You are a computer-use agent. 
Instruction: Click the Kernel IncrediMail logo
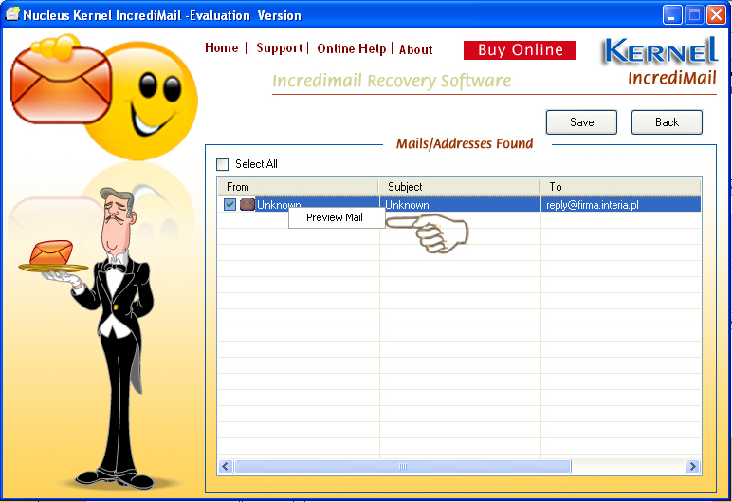click(660, 63)
